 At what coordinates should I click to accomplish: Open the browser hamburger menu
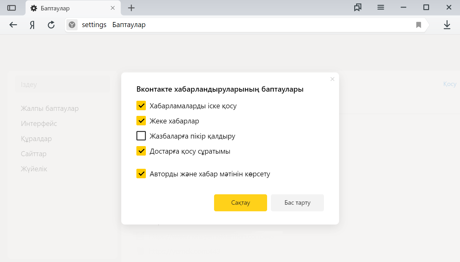[x=381, y=8]
